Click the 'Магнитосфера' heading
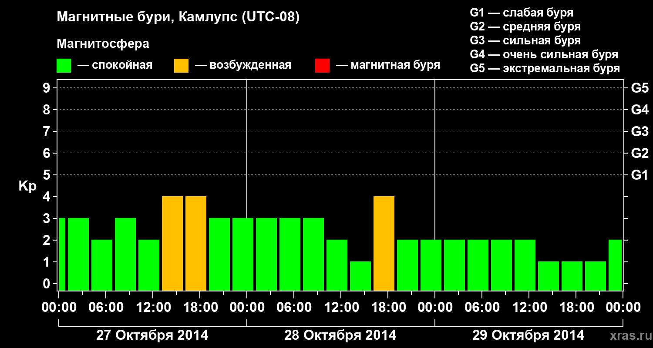Image resolution: width=653 pixels, height=348 pixels. [103, 44]
